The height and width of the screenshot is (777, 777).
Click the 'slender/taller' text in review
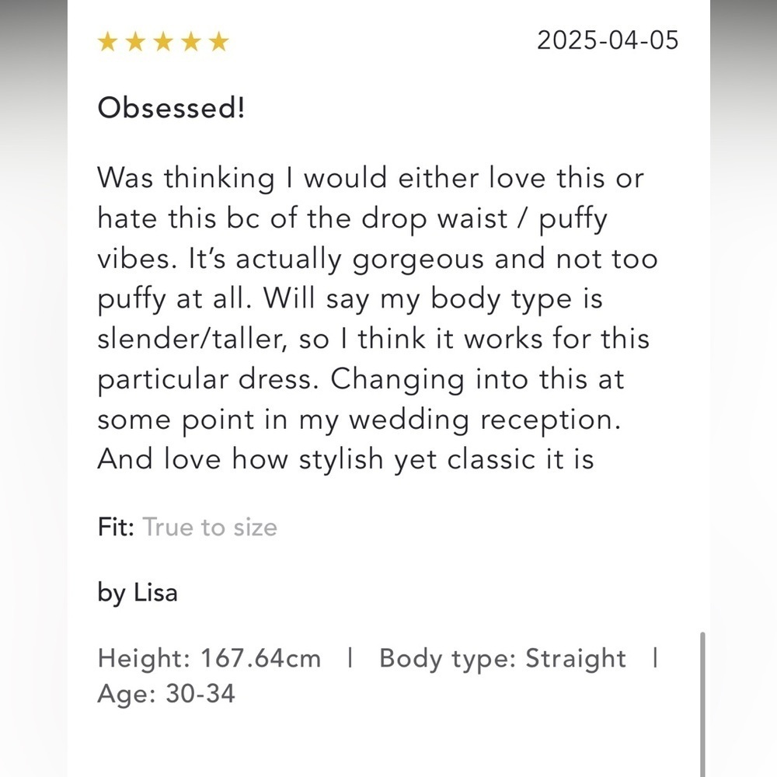(x=193, y=340)
